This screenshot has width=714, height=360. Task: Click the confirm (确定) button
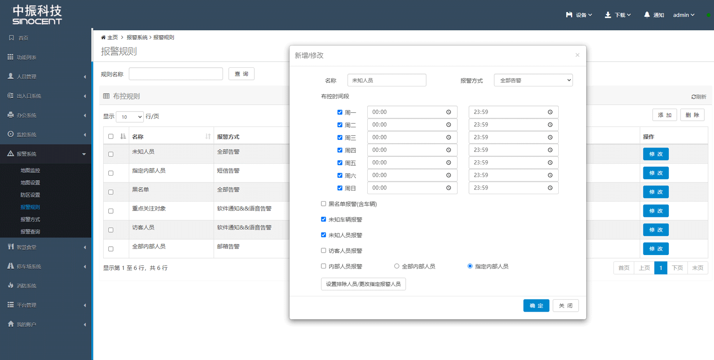(536, 306)
